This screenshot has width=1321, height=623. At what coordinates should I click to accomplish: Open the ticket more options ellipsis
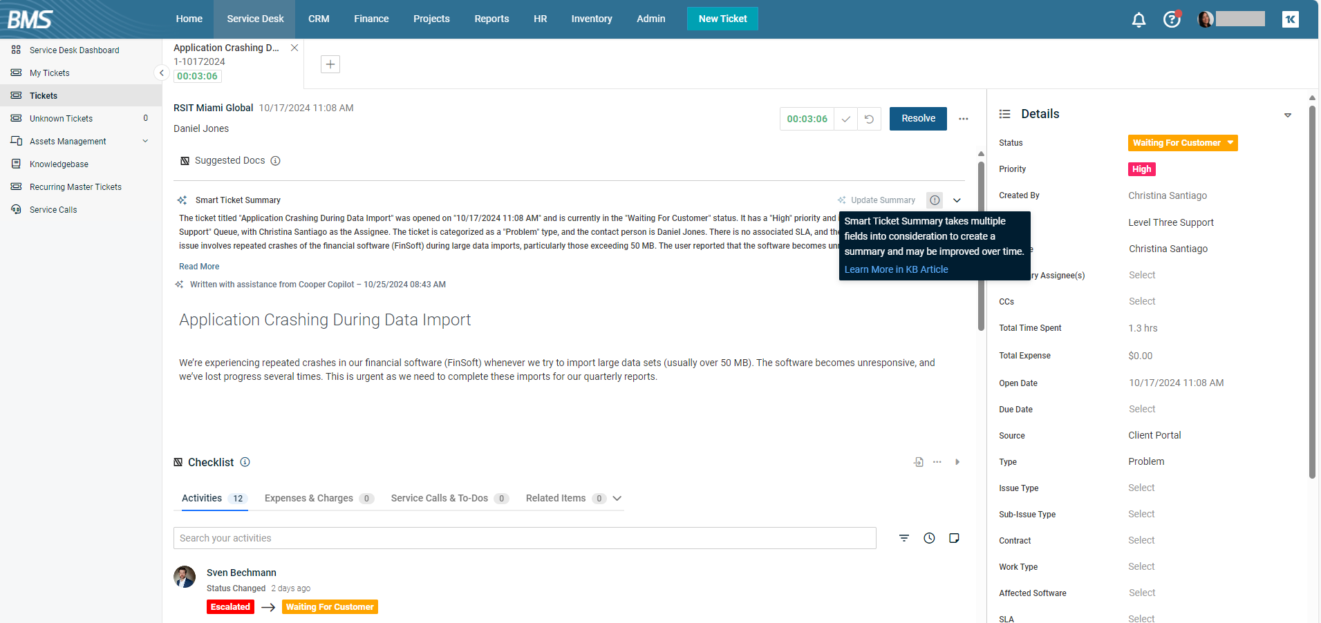coord(963,119)
